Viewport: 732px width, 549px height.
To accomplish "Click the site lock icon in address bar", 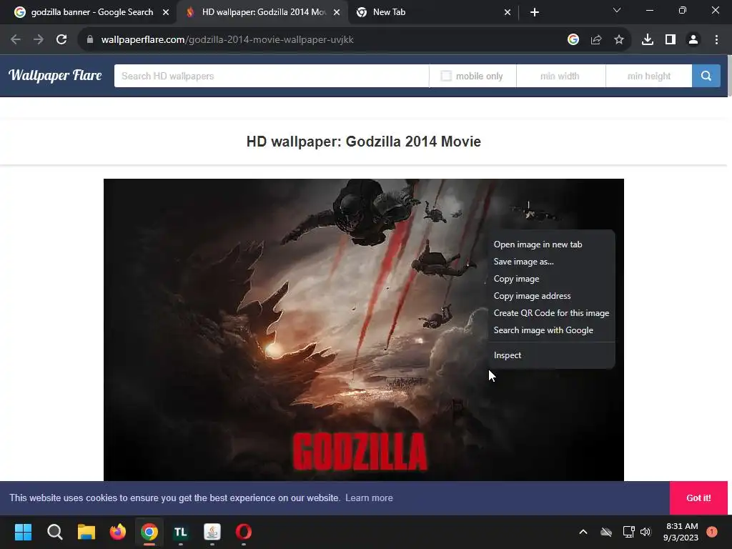I will 89,40.
